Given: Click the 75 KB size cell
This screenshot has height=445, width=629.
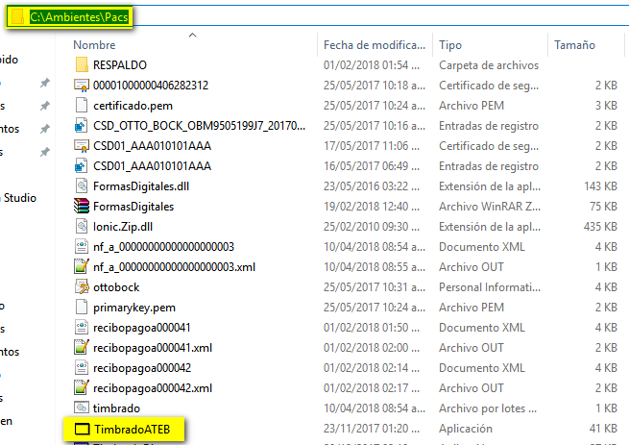Looking at the screenshot, I should coord(603,207).
